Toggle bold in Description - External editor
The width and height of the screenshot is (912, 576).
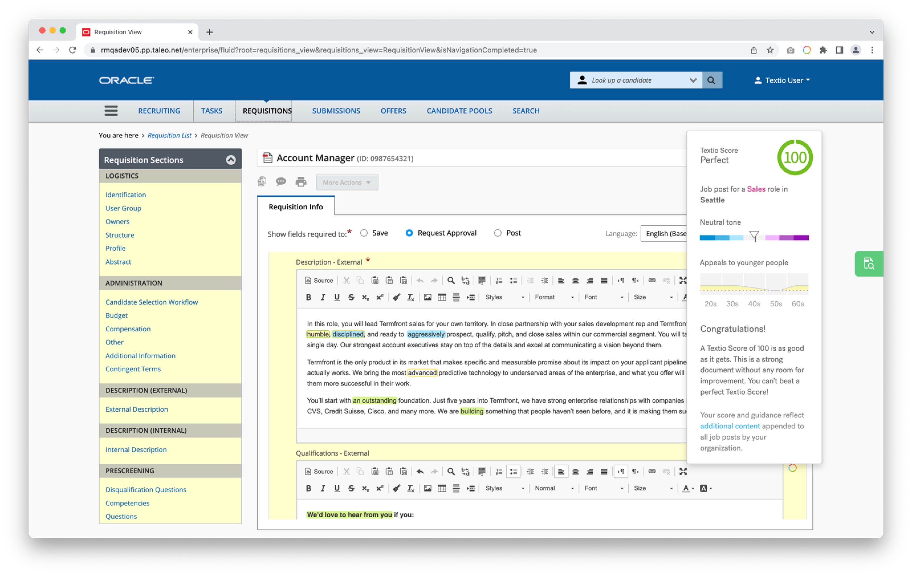click(x=308, y=297)
